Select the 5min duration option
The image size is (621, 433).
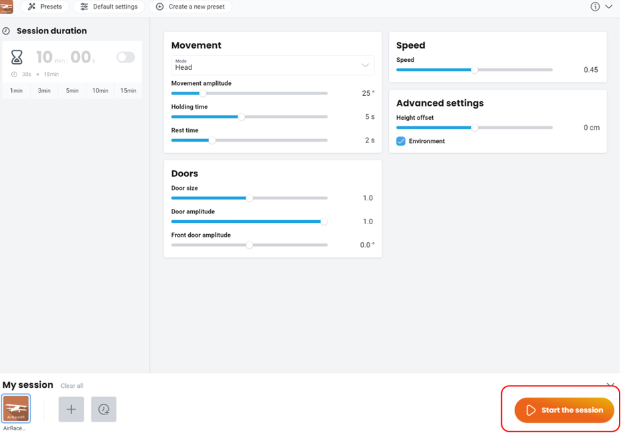[x=72, y=90]
